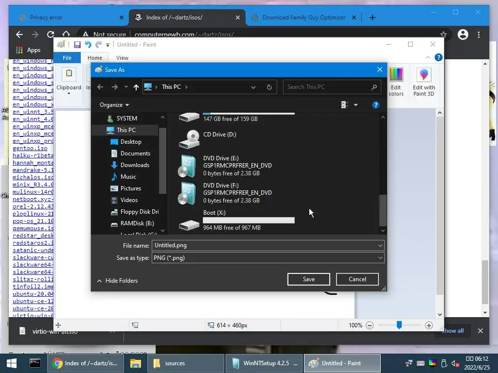Close the Save As dialog
The height and width of the screenshot is (373, 498).
coord(379,69)
